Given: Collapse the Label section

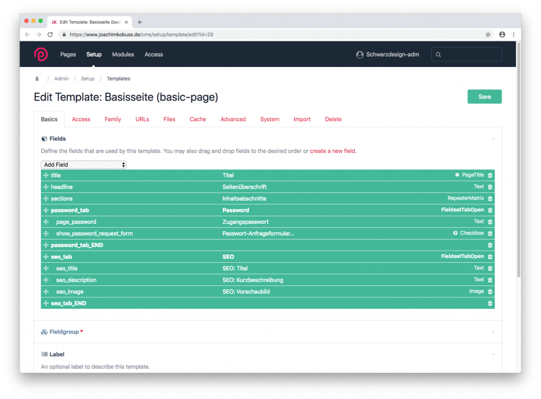Looking at the screenshot, I should pyautogui.click(x=493, y=355).
